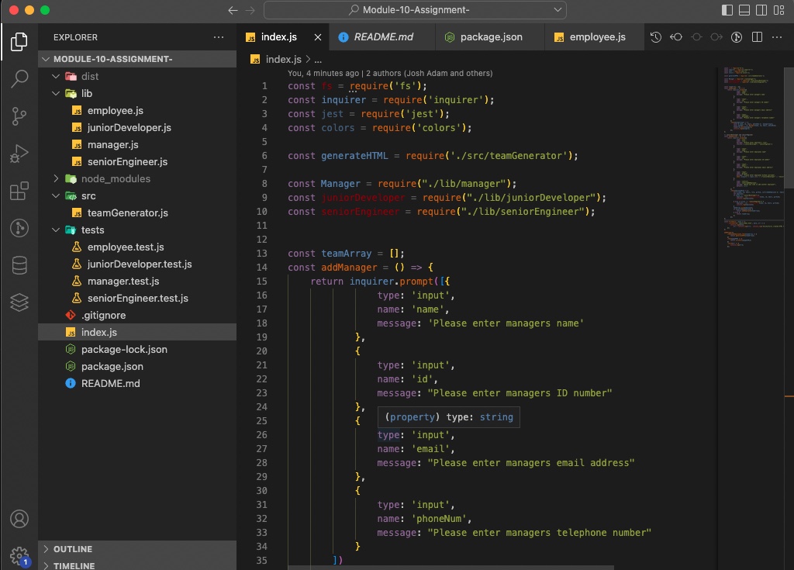The width and height of the screenshot is (794, 570).
Task: Click the breadcrumb ellipsis after index.js
Action: (x=318, y=60)
